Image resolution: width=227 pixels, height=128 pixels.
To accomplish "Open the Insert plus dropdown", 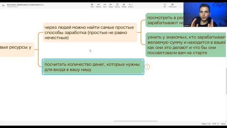I will point(131,5).
